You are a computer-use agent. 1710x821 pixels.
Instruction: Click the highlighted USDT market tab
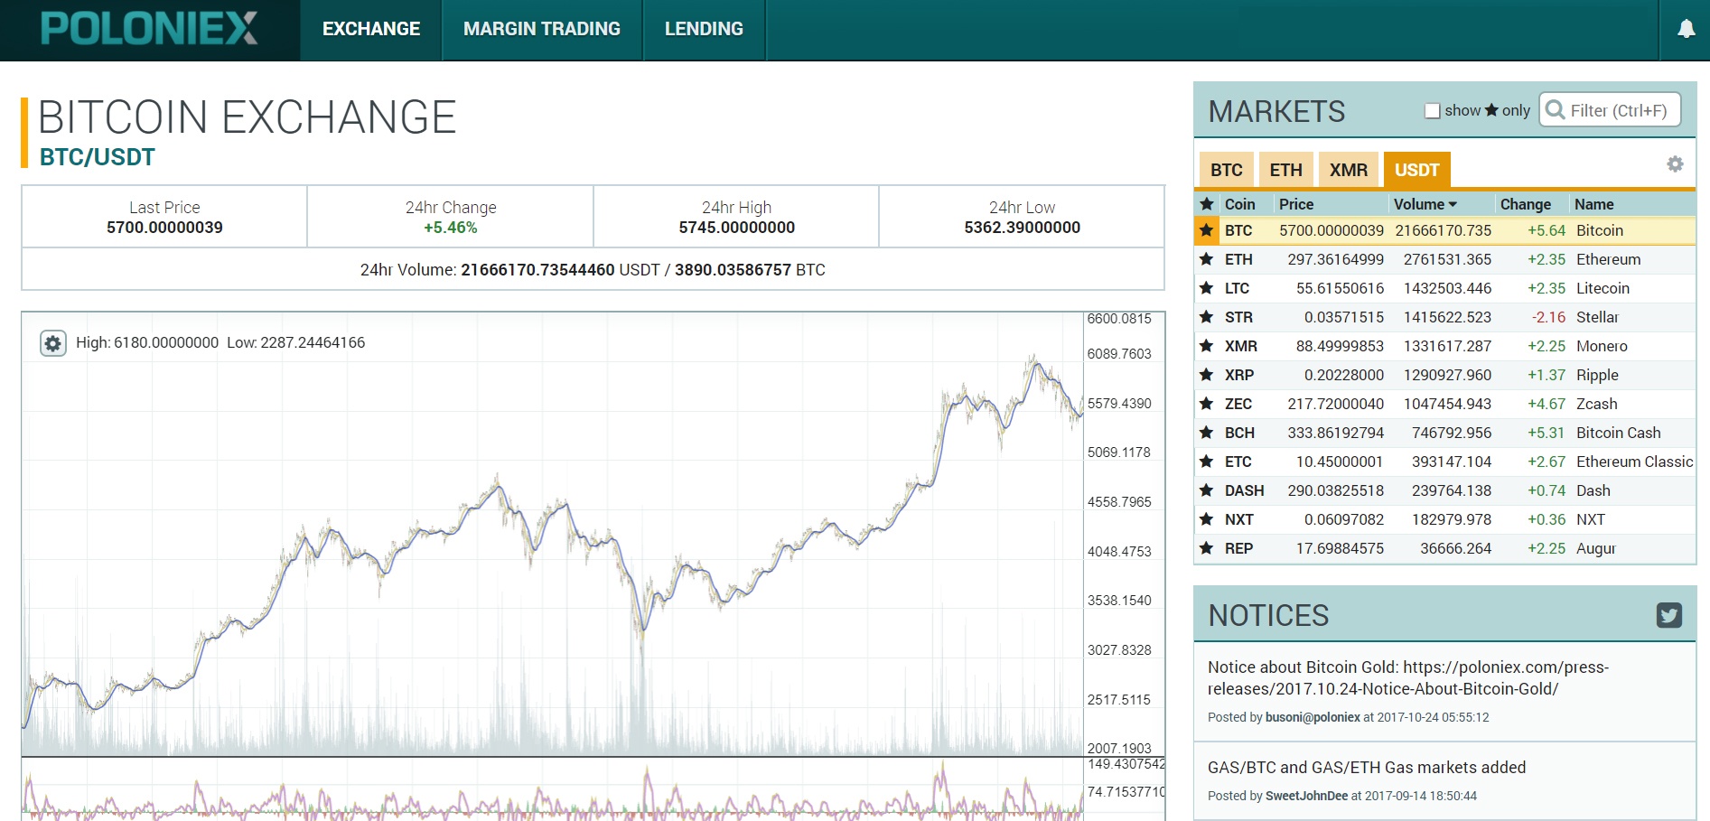(x=1416, y=170)
